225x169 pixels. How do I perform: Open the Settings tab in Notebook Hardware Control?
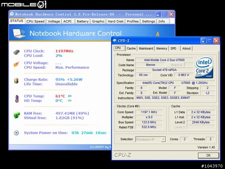[148, 21]
